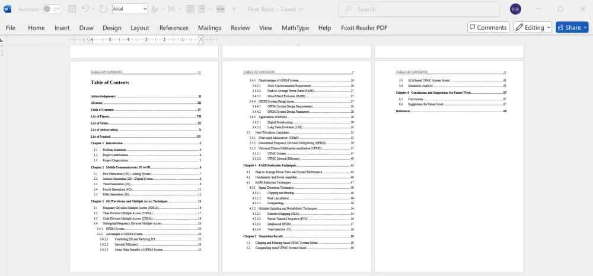Click the Share button

(572, 27)
